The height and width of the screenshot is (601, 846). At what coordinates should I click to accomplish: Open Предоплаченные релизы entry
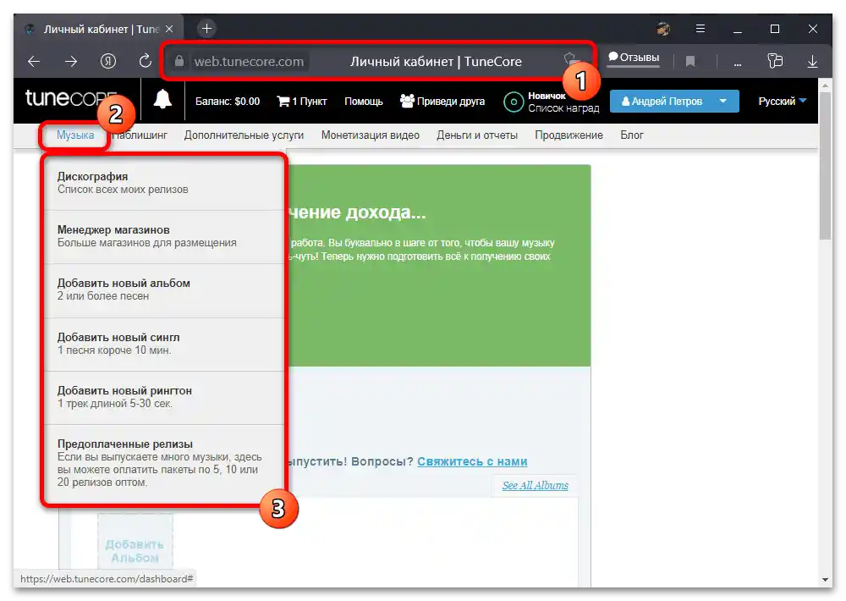coord(165,463)
